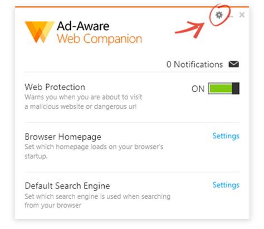The width and height of the screenshot is (264, 229).
Task: Select the Browser Homepage heading
Action: [63, 137]
